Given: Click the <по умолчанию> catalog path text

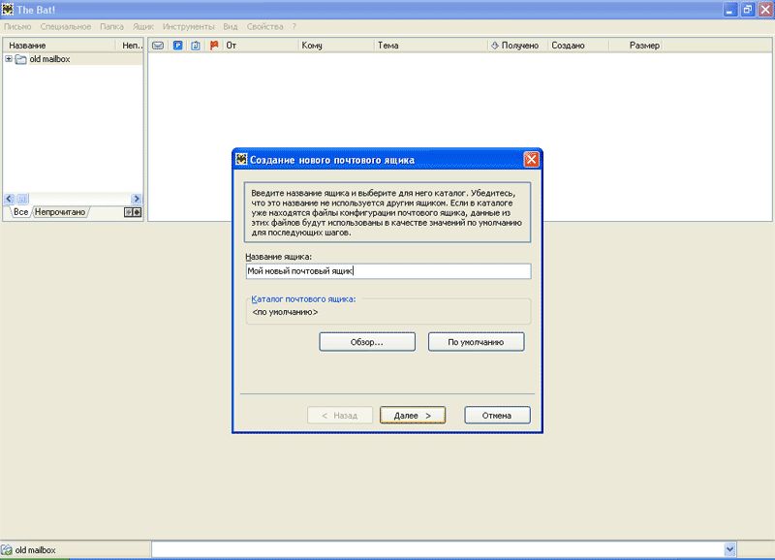Looking at the screenshot, I should [285, 312].
